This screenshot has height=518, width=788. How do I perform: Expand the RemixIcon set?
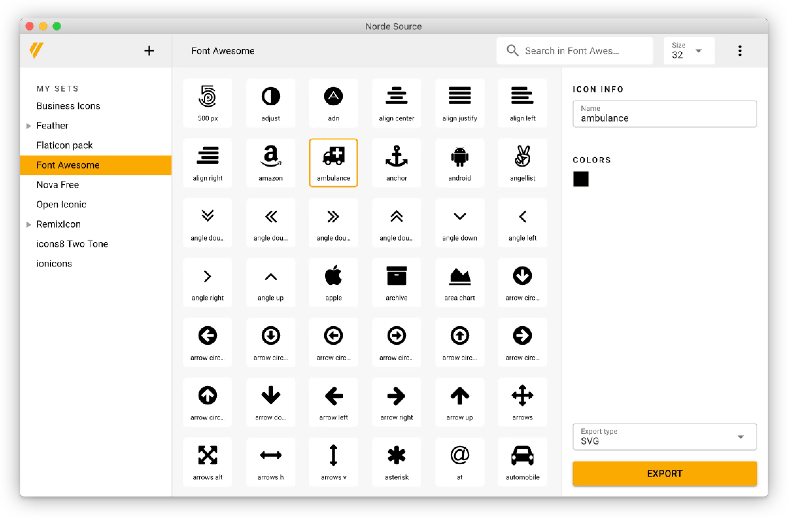pyautogui.click(x=29, y=224)
